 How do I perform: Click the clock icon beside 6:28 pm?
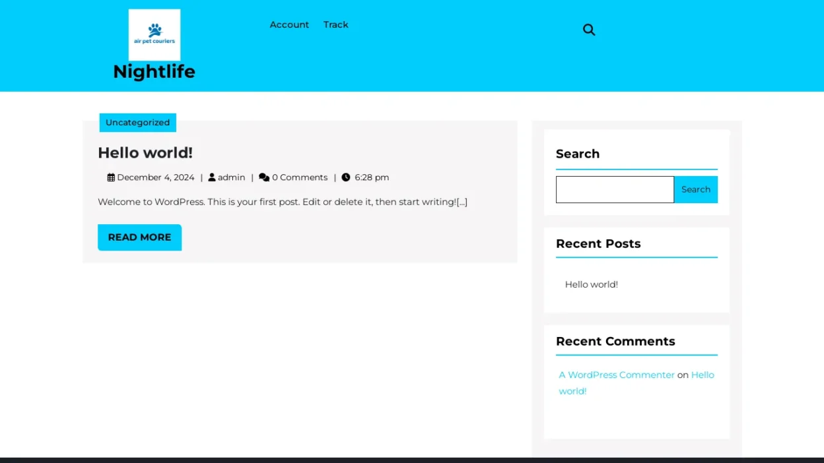346,177
